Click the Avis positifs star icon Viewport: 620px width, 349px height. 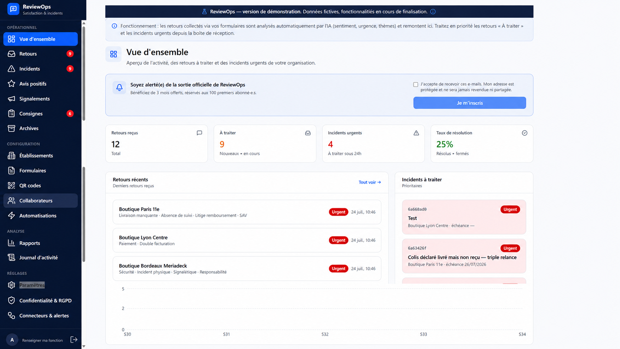[x=11, y=84]
